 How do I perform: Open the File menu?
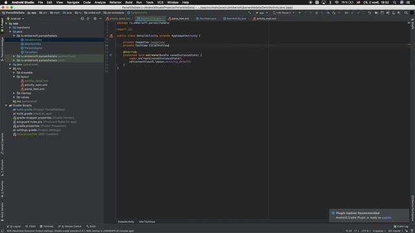[x=40, y=3]
